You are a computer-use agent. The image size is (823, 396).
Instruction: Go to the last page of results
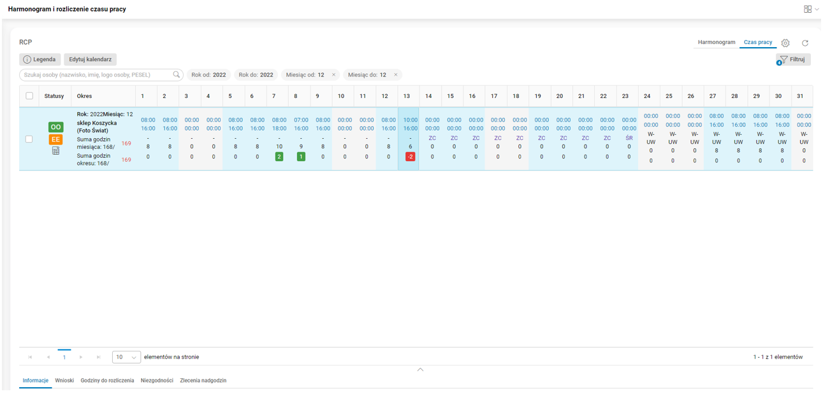tap(99, 357)
